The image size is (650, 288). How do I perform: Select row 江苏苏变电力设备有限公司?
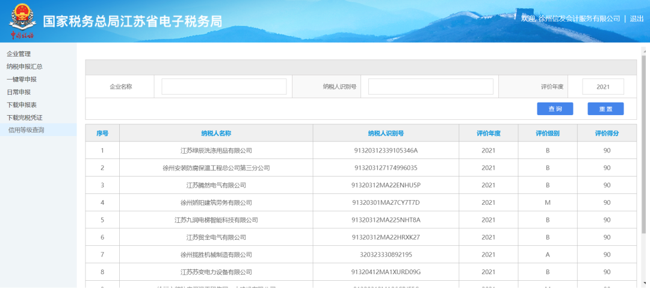pyautogui.click(x=361, y=272)
